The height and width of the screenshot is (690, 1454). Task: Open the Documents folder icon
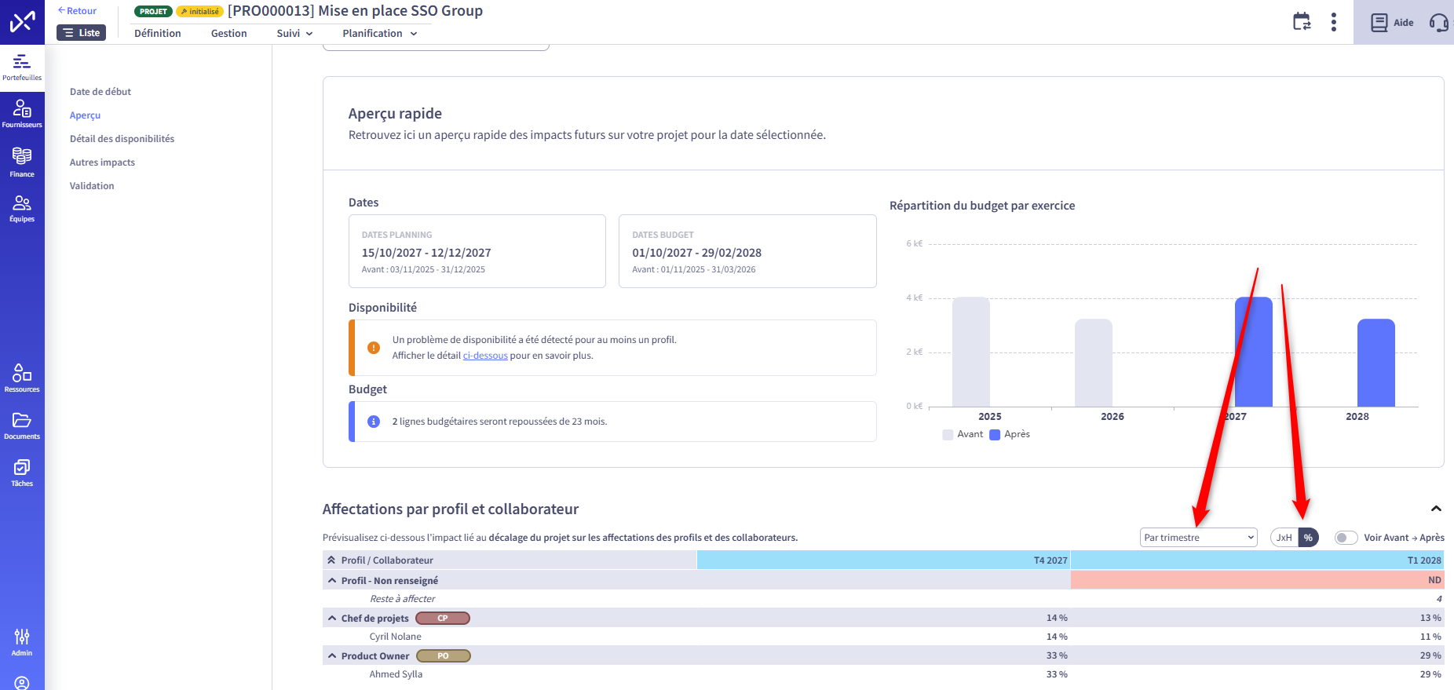pos(22,425)
